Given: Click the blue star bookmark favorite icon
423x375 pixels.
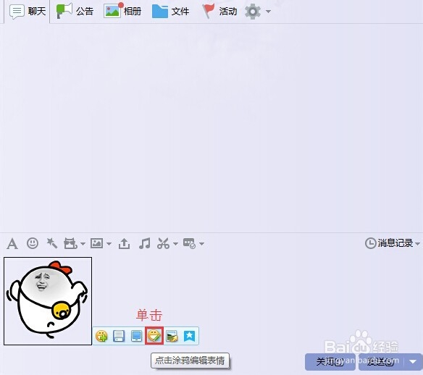Looking at the screenshot, I should click(189, 336).
